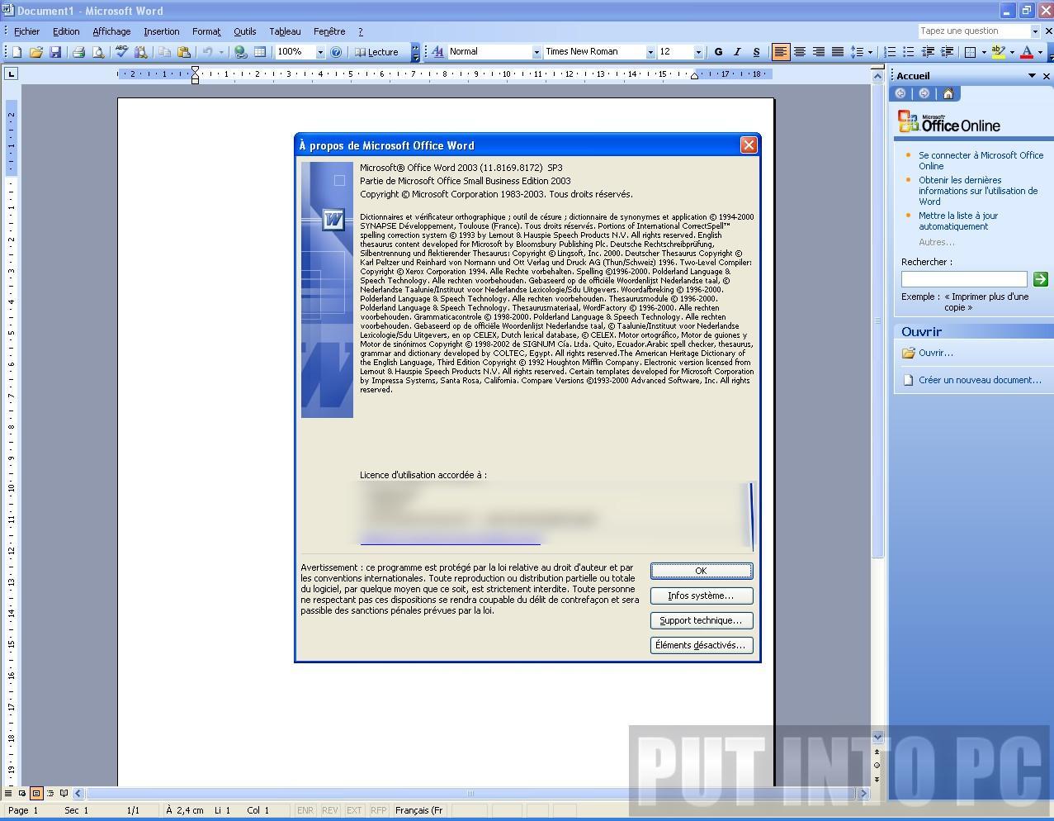The image size is (1054, 821).
Task: Click Créer un nouveau document link
Action: (980, 380)
